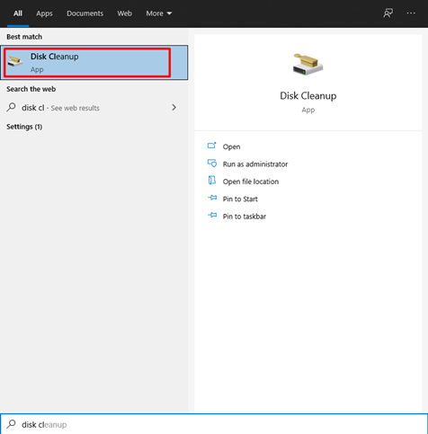The width and height of the screenshot is (428, 434).
Task: Click the Pin to Start pin icon
Action: coord(212,198)
